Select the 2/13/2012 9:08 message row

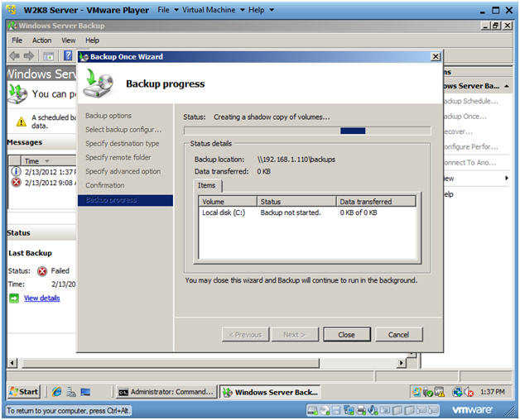click(x=42, y=183)
